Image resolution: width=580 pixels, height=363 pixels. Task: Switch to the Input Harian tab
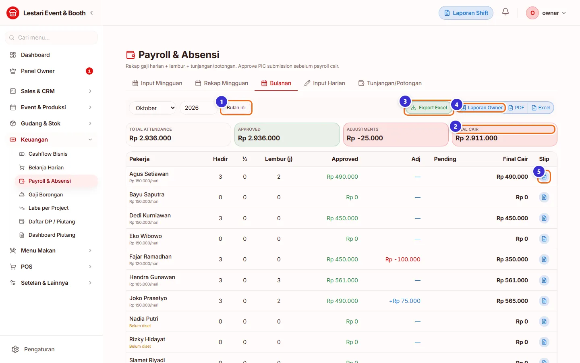(325, 83)
